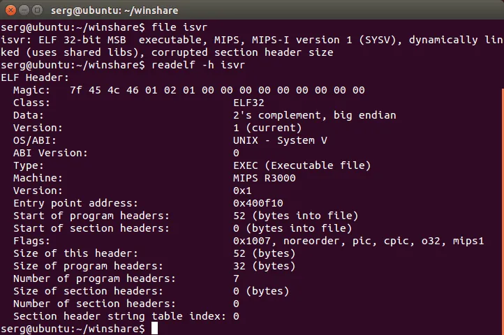The image size is (504, 335).
Task: Click the Class value ELF32
Action: [249, 103]
